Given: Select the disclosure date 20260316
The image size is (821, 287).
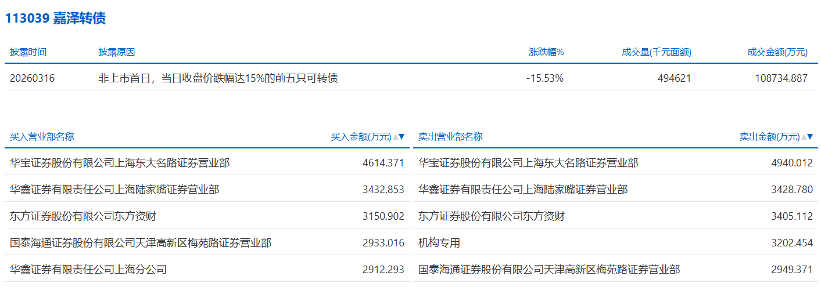Looking at the screenshot, I should click(x=33, y=78).
